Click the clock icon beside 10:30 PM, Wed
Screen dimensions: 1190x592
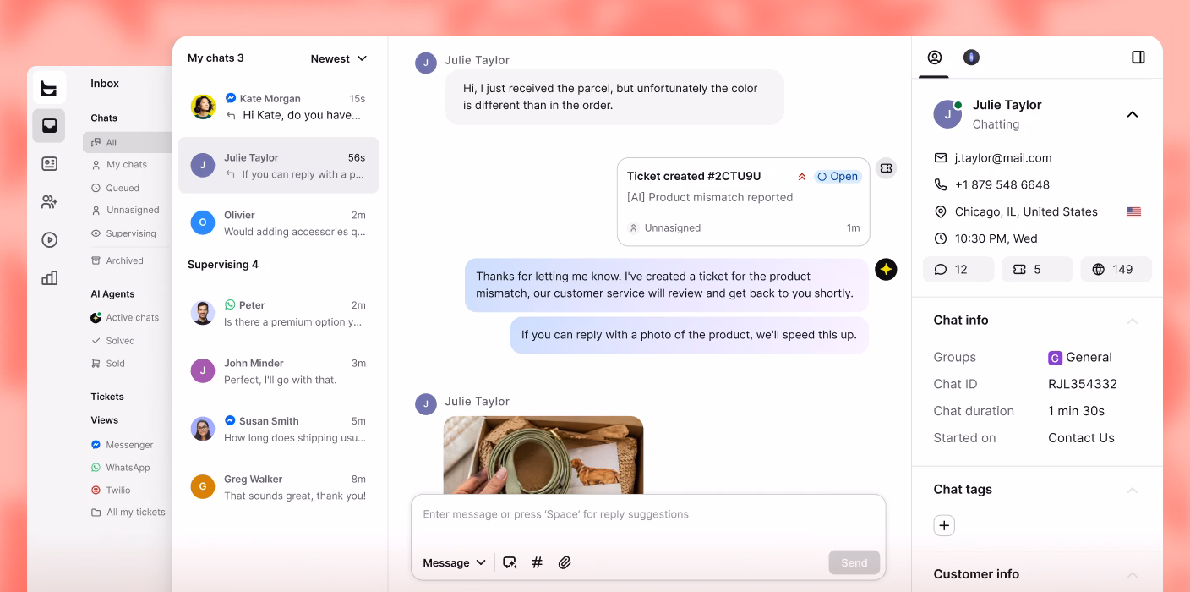click(x=941, y=238)
